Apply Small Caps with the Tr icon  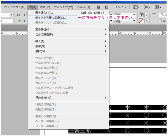tap(19, 21)
